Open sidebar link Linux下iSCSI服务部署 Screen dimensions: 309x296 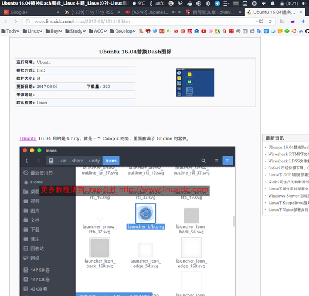(288, 175)
